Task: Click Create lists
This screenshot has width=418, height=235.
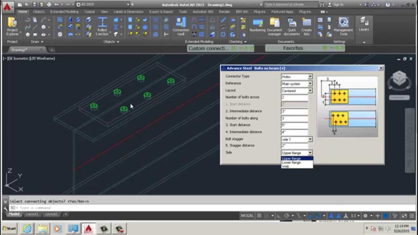Action: [x=306, y=26]
